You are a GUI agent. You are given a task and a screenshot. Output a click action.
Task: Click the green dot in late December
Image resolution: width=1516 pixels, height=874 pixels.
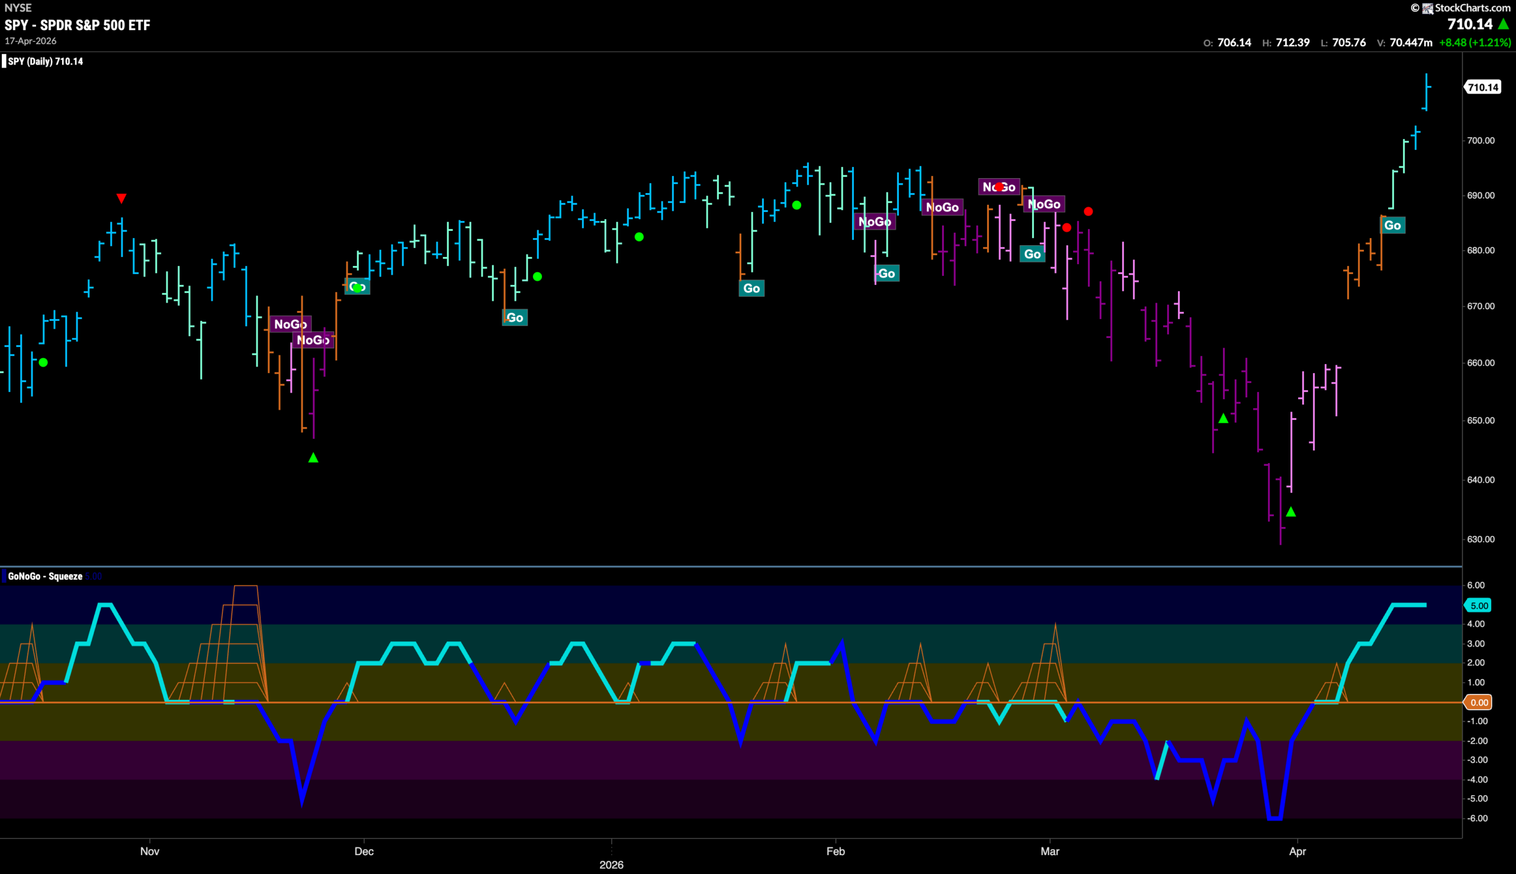tap(538, 276)
